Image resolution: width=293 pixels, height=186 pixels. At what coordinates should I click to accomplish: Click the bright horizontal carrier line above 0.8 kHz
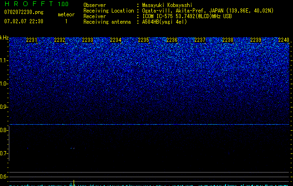pos(149,124)
